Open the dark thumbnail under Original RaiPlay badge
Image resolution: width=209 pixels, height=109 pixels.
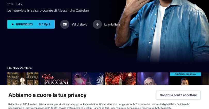[186, 80]
